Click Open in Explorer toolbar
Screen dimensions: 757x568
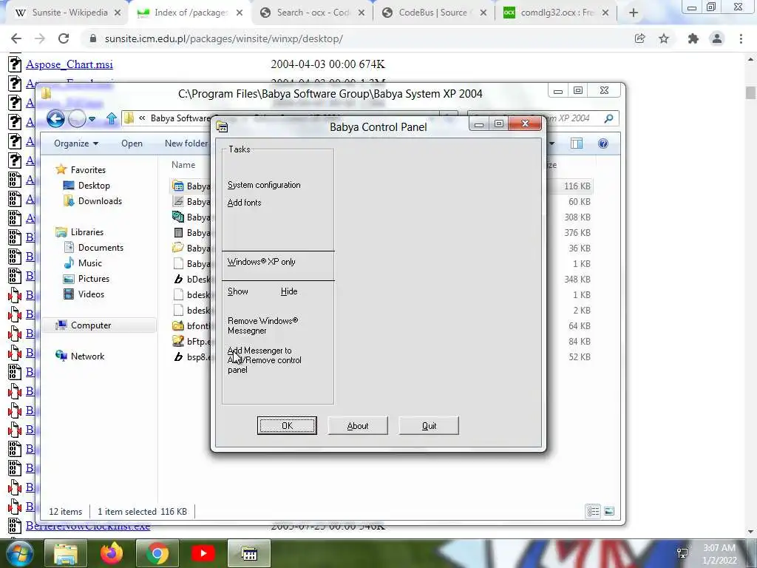(132, 143)
